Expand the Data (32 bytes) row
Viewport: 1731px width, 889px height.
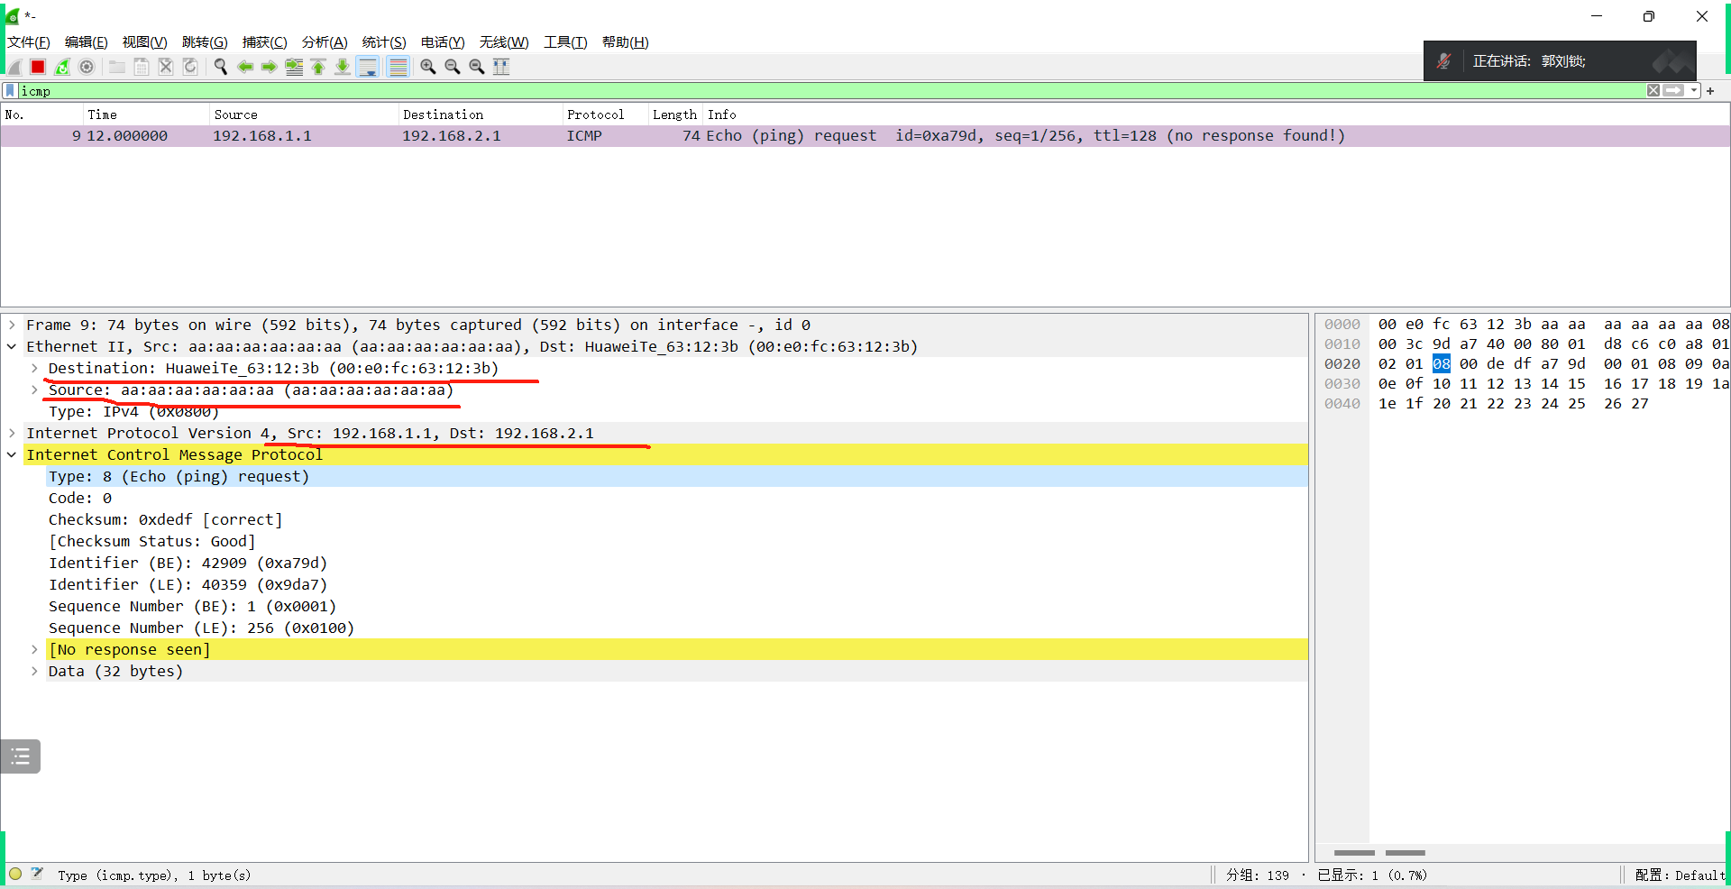[x=34, y=671]
